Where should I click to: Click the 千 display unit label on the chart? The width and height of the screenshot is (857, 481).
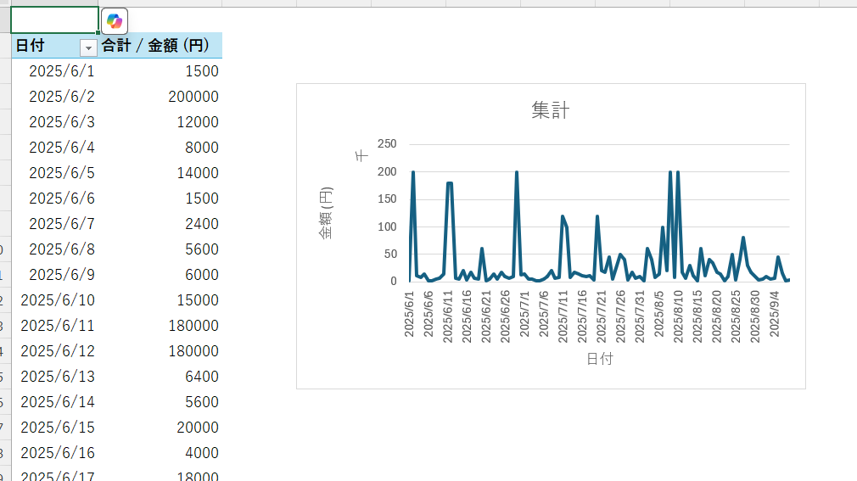361,154
